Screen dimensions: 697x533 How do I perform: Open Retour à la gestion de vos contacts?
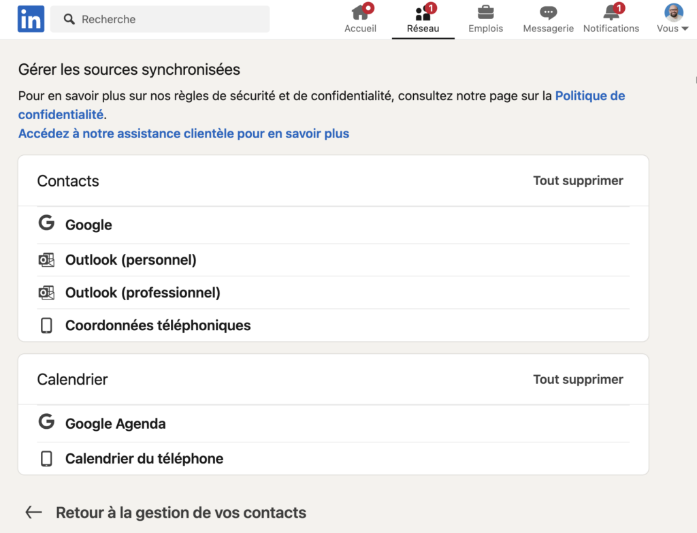[x=181, y=513]
